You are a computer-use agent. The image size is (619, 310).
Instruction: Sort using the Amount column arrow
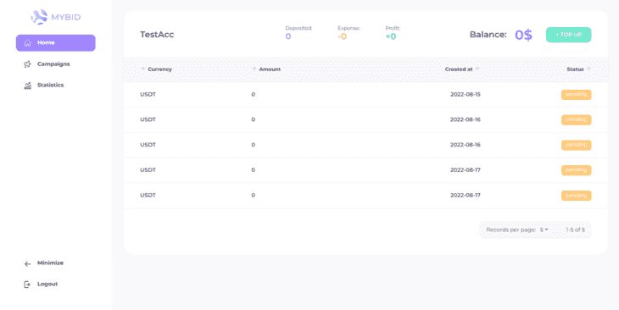pos(254,69)
